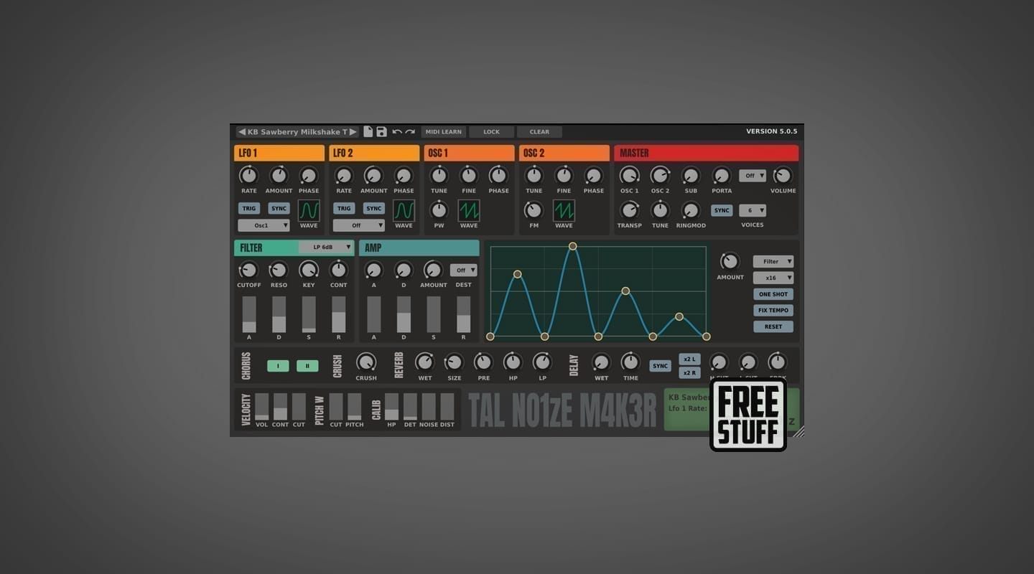1034x574 pixels.
Task: Go to the next preset with right arrow
Action: point(353,132)
